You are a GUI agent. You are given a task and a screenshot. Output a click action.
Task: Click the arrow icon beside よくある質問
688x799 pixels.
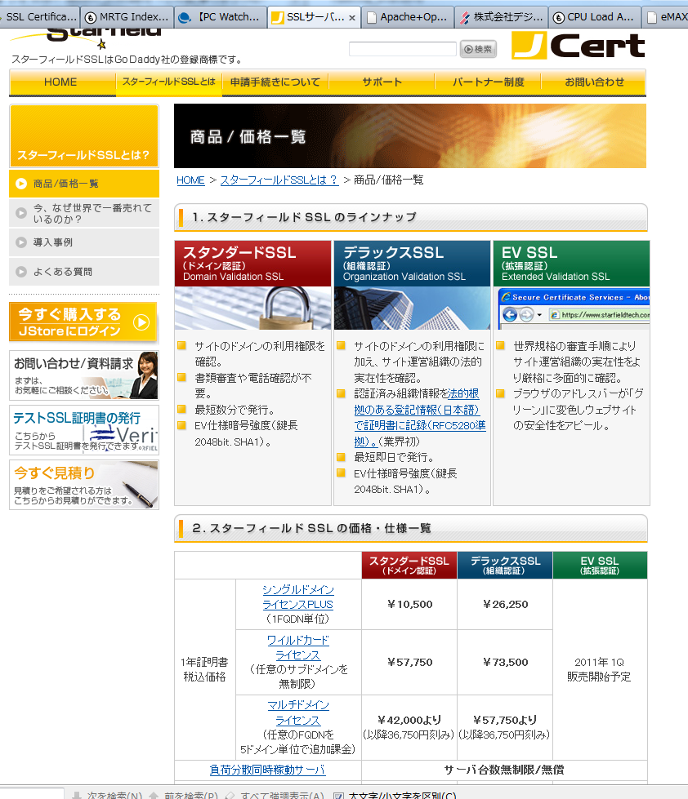[x=21, y=272]
